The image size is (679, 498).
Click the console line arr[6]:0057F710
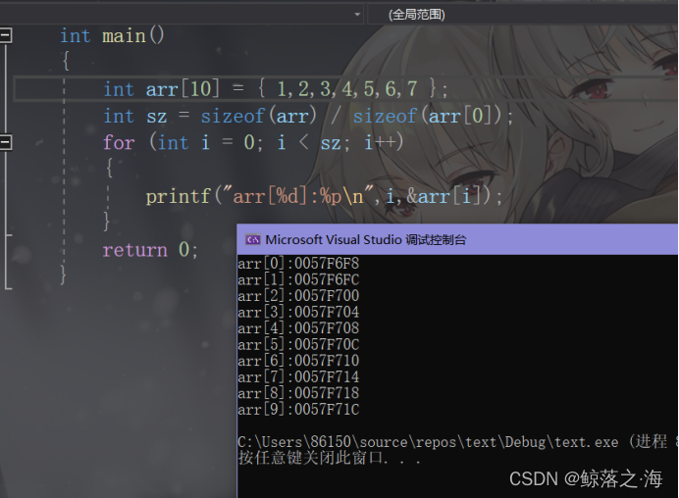click(x=298, y=361)
